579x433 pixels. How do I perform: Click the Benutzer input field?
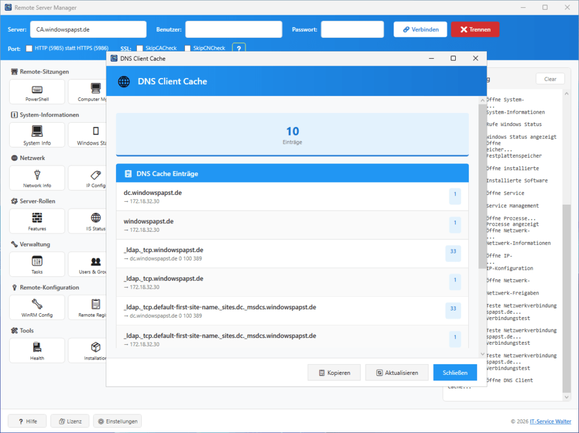(233, 29)
